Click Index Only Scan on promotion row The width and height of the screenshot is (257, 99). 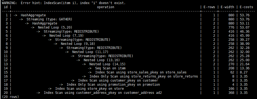128,85
